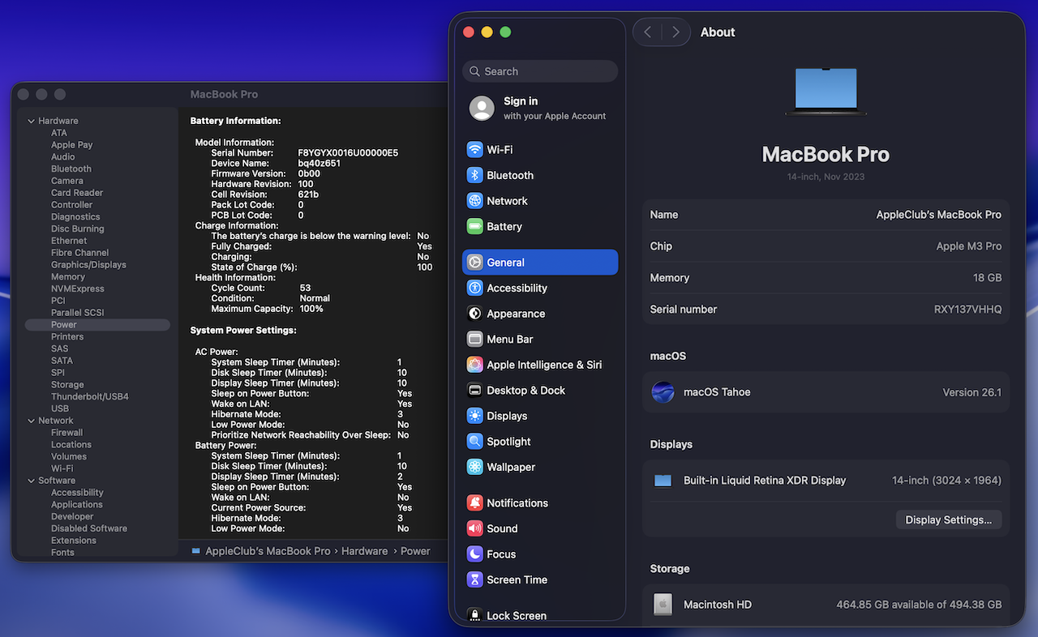Click the Display Settings... button
The width and height of the screenshot is (1038, 637).
pyautogui.click(x=948, y=520)
